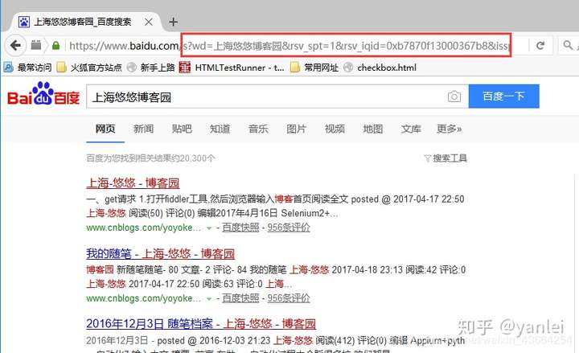Switch to the 新闻 tab
The width and height of the screenshot is (579, 353).
143,129
